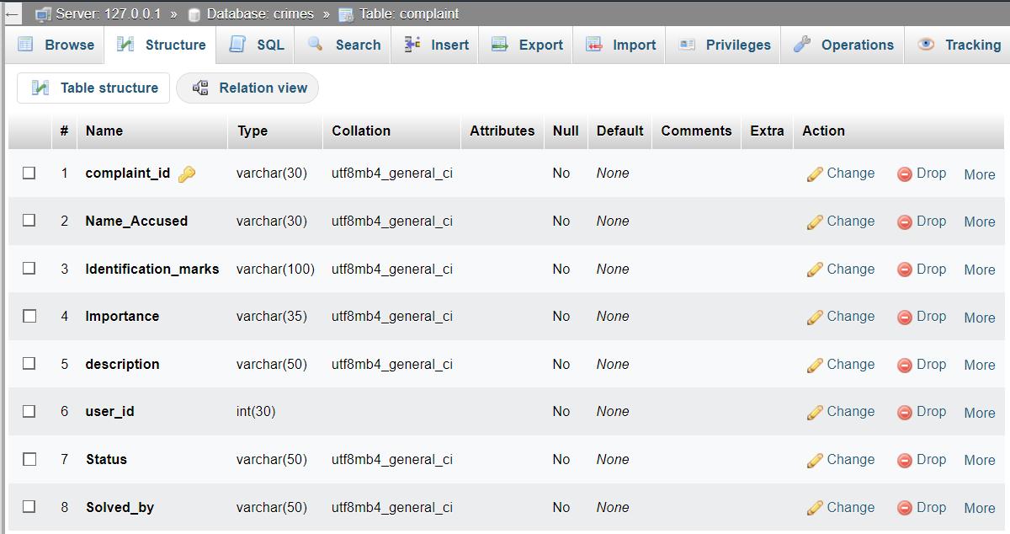Switch to the Browse tab

56,45
